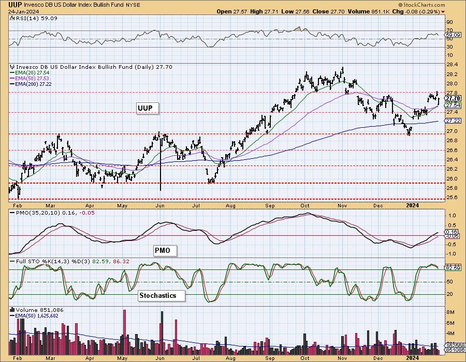Click the boxed 27.70 price axis label
The width and height of the screenshot is (466, 362).
pyautogui.click(x=453, y=98)
